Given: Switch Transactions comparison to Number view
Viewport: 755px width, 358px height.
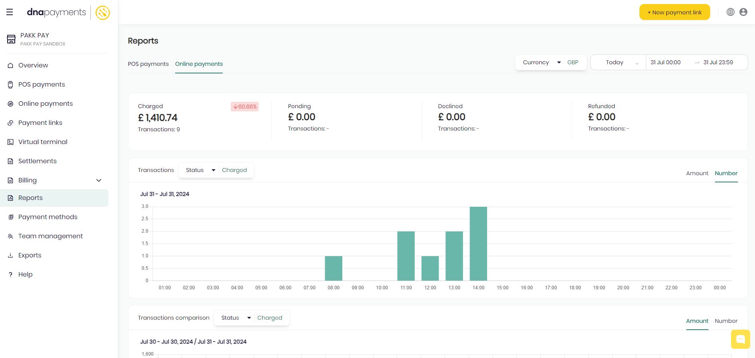Looking at the screenshot, I should pyautogui.click(x=726, y=321).
